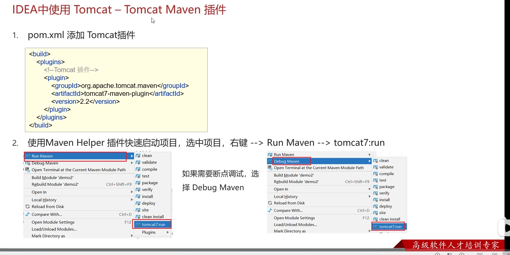Click the verify goal icon in the Debug Maven submenu
The image size is (510, 255).
(x=375, y=193)
